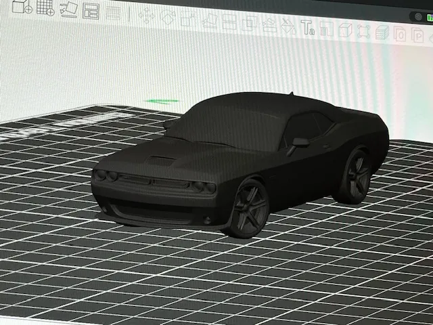433x325 pixels.
Task: Click the Add object cube icon
Action: tap(22, 6)
